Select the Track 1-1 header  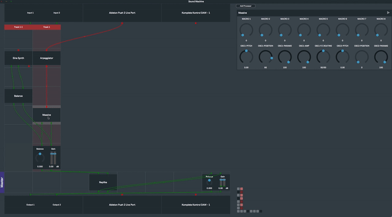(19, 27)
